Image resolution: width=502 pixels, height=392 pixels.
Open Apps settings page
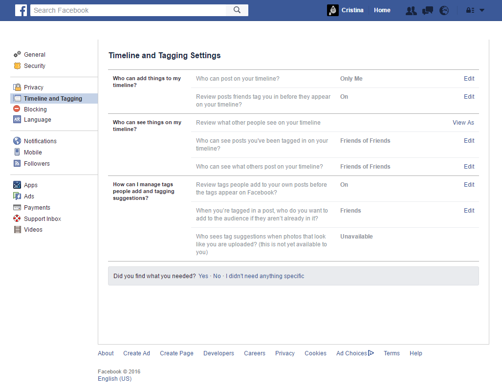pos(31,185)
